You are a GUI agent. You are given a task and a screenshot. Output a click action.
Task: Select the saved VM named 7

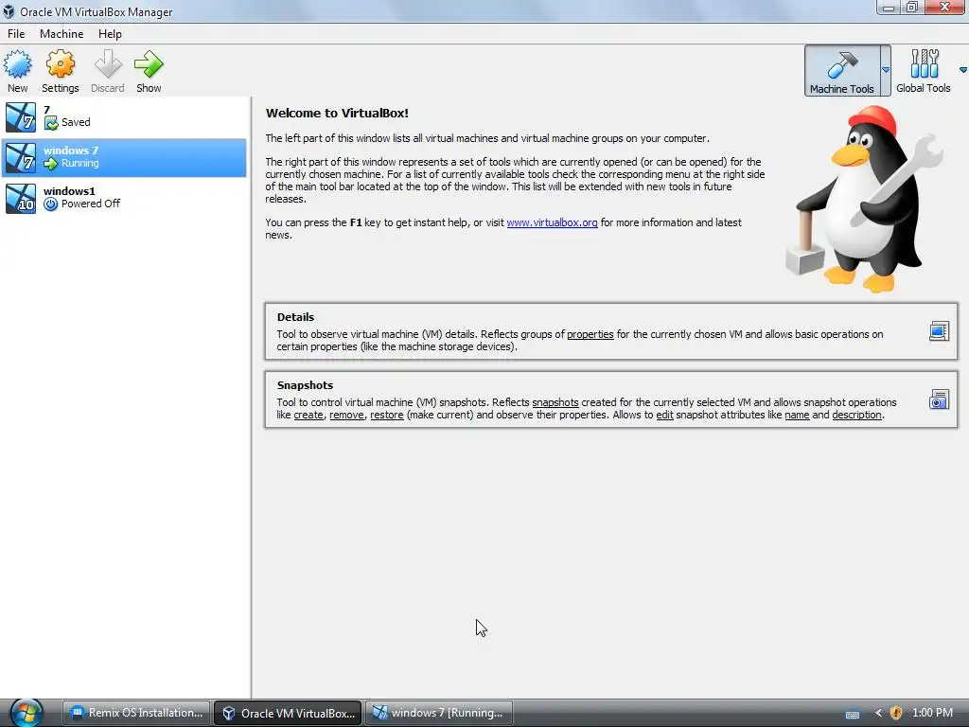(x=124, y=116)
